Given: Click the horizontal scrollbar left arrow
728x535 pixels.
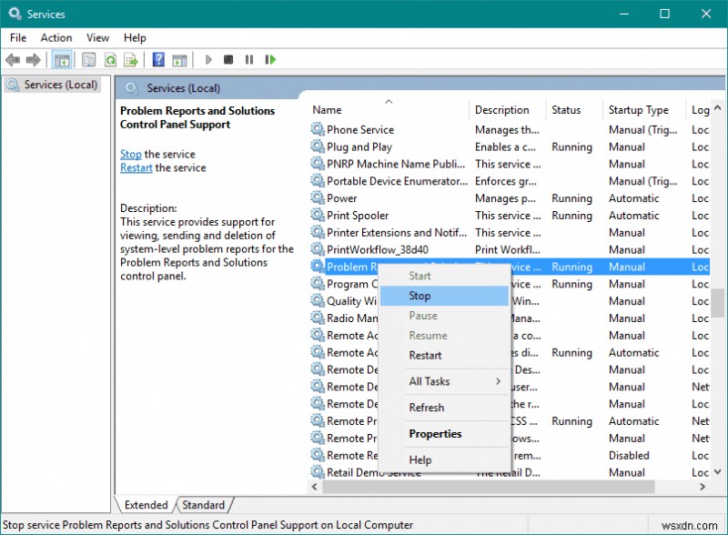Looking at the screenshot, I should pos(314,487).
